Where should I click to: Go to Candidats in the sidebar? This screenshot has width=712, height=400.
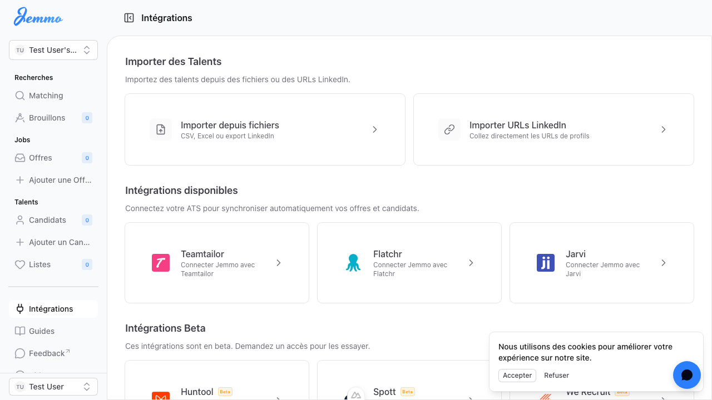47,220
